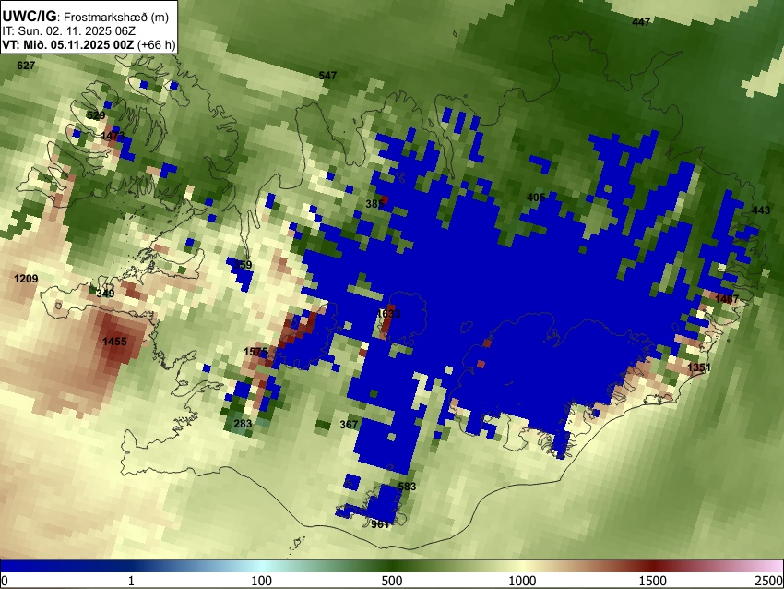Click the 1209 value label over the sea
The height and width of the screenshot is (589, 784).
tap(26, 279)
